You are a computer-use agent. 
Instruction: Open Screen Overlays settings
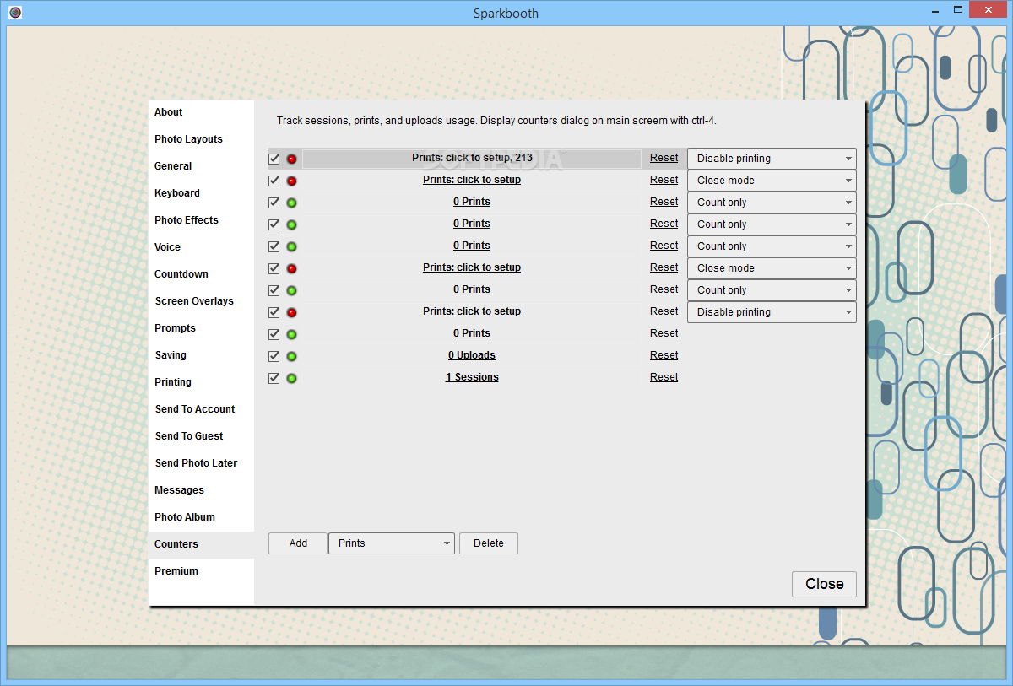click(201, 301)
